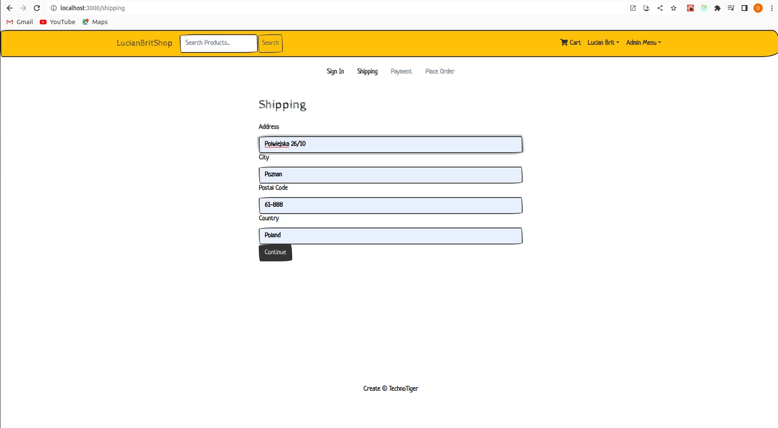Focus the Search Products input field
The height and width of the screenshot is (428, 778).
pos(219,43)
